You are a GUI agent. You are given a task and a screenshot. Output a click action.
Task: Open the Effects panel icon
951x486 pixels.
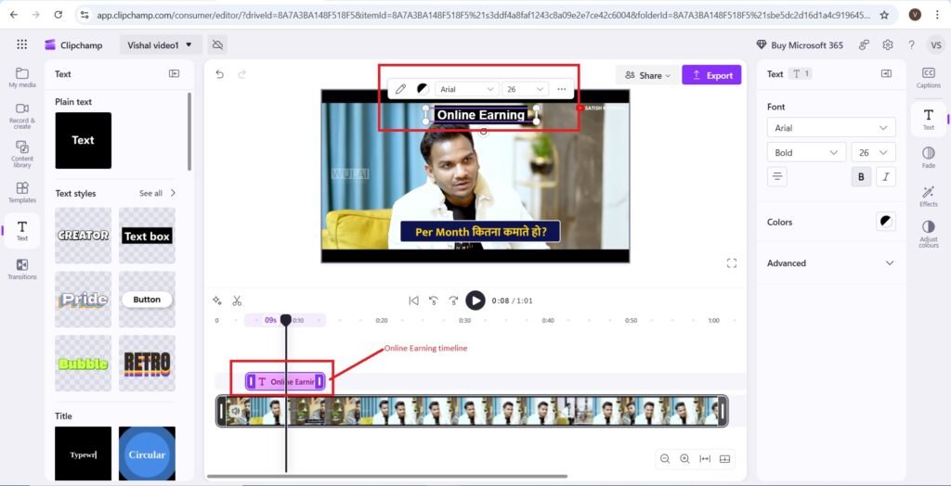click(928, 194)
